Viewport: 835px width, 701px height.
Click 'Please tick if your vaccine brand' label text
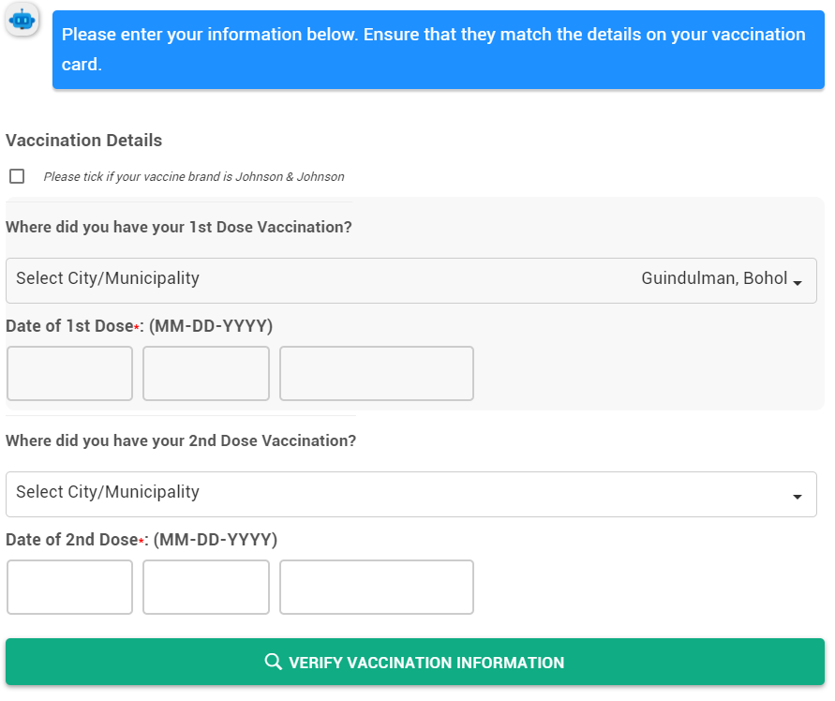(194, 176)
